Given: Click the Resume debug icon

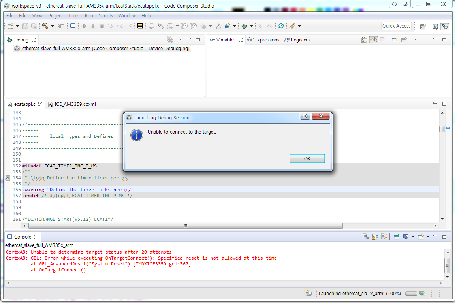Looking at the screenshot, I should tap(84, 26).
